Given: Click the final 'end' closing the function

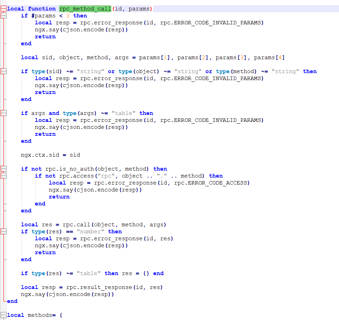Looking at the screenshot, I should click(12, 301).
